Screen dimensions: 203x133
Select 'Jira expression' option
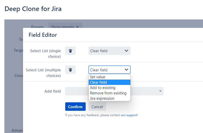pos(109,98)
